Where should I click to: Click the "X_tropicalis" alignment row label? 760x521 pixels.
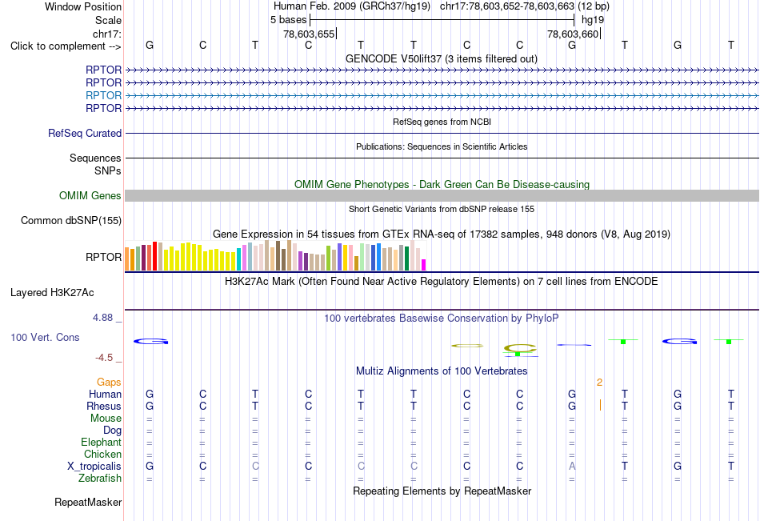tap(94, 467)
